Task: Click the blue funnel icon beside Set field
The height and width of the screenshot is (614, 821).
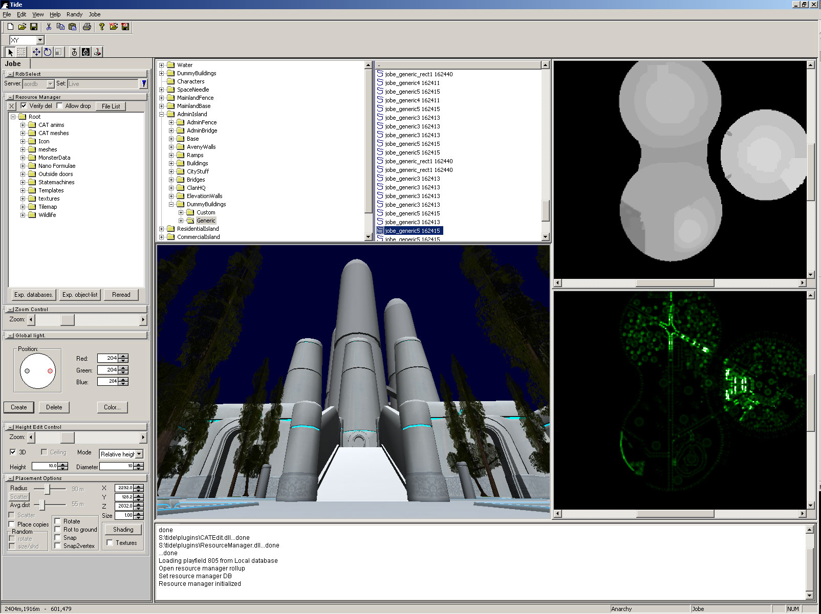Action: pyautogui.click(x=144, y=83)
